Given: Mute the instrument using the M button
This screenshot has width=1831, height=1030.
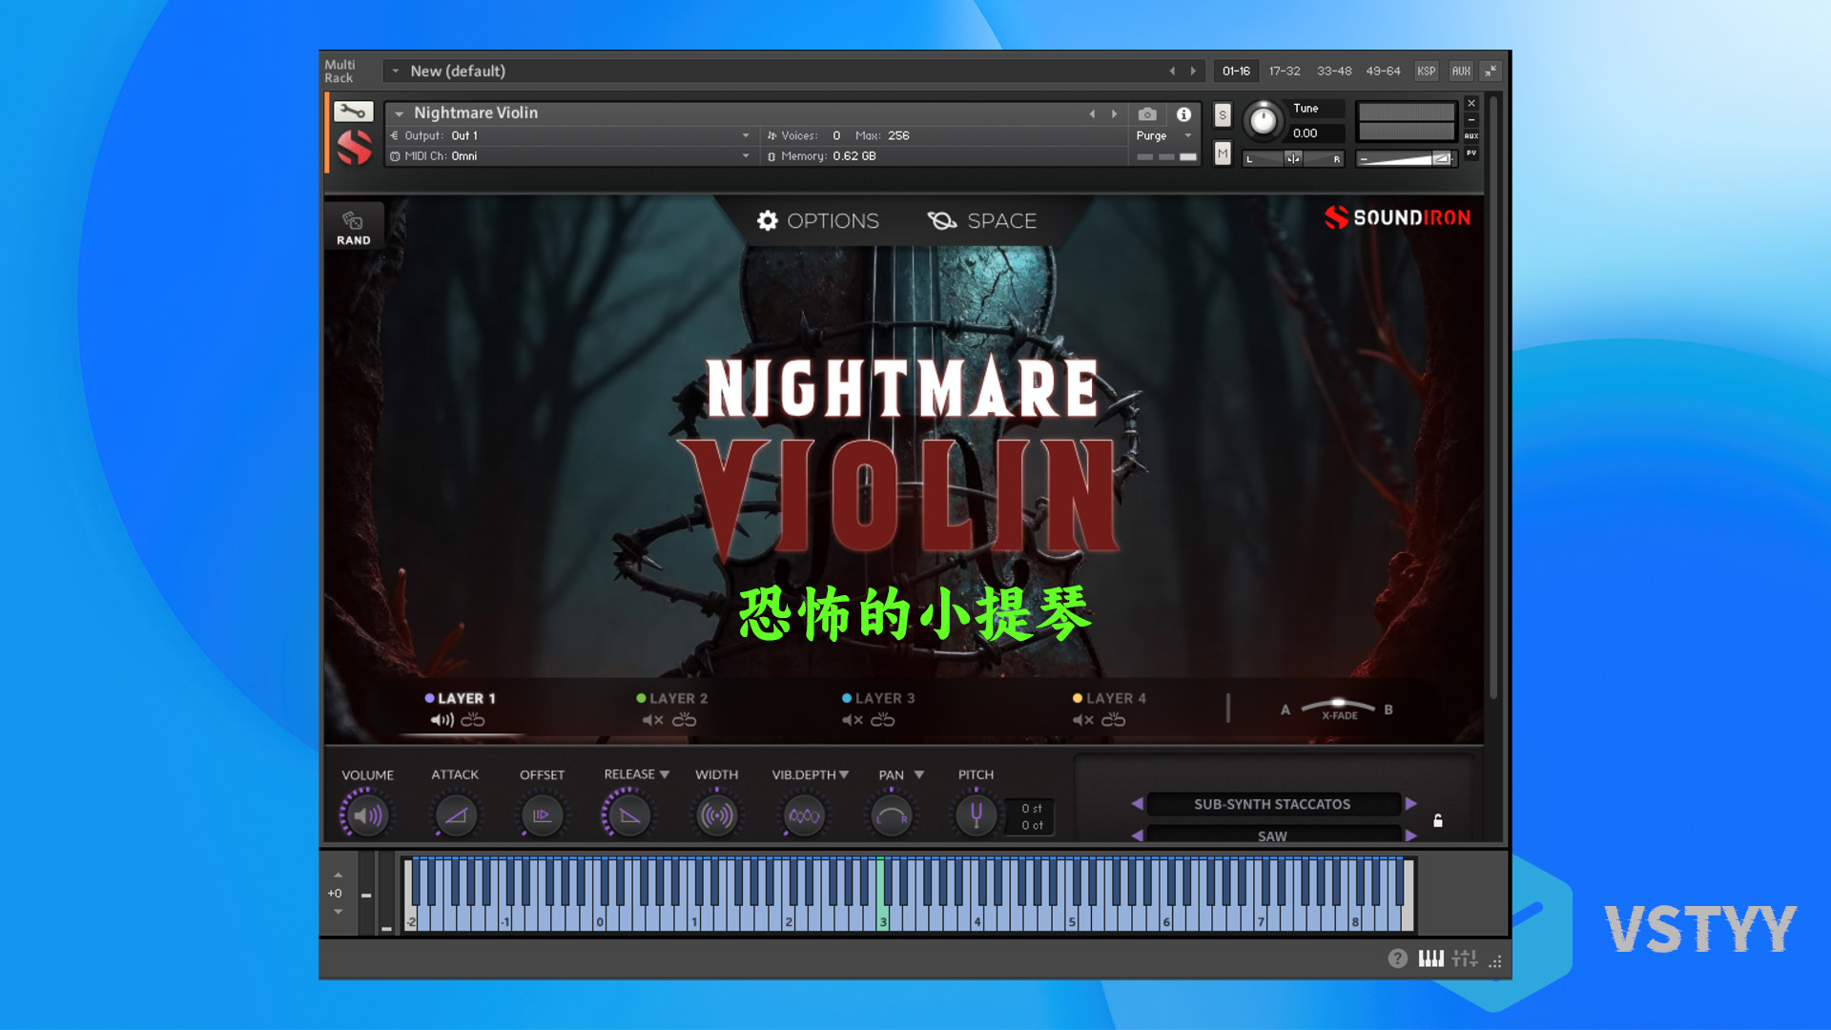Looking at the screenshot, I should pos(1222,154).
